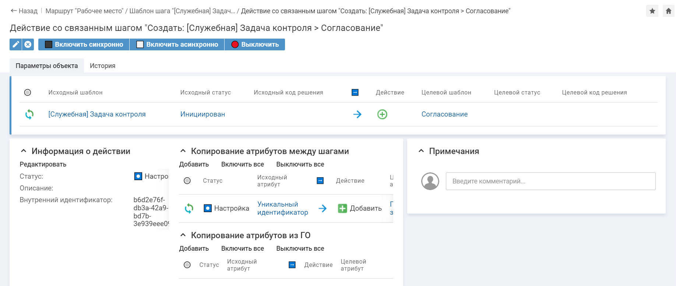
Task: Click the circled X cancel icon
Action: (28, 44)
